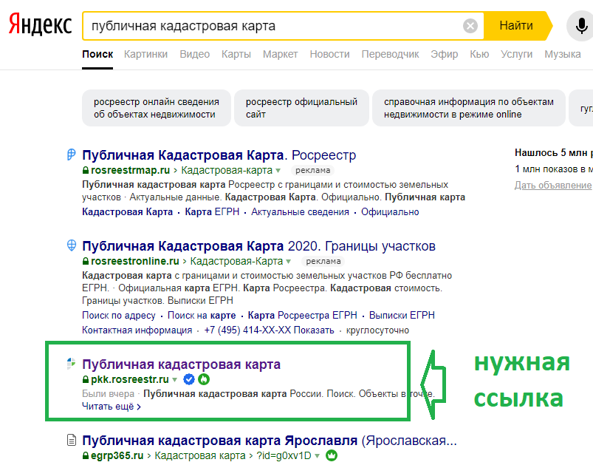593x465 pixels.
Task: Click the Дать объявление link
Action: 552,185
